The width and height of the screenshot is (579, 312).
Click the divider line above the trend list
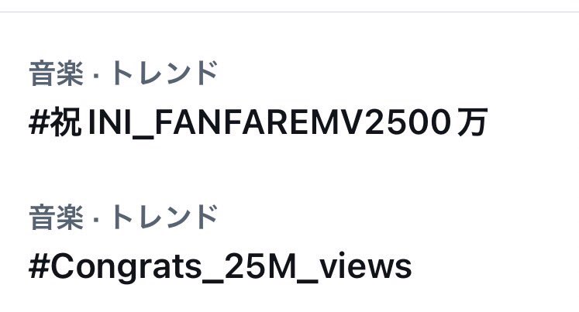point(290,12)
